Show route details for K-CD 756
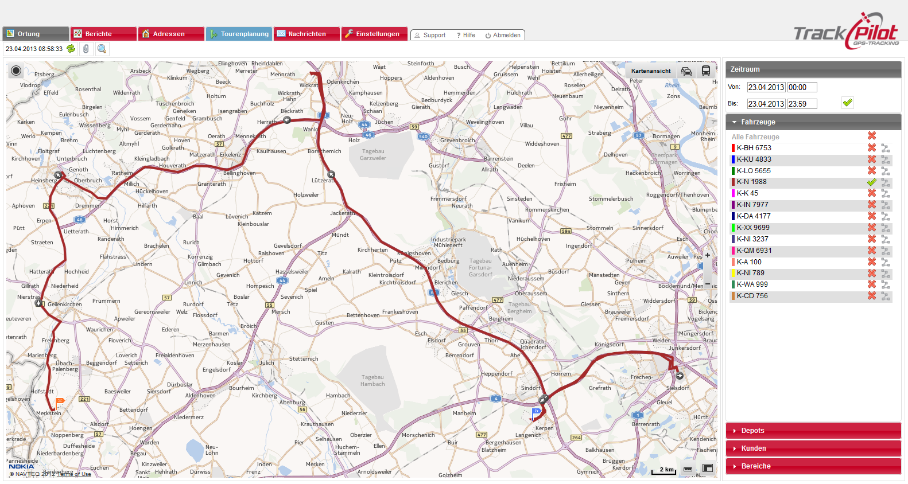This screenshot has width=908, height=484. [x=886, y=296]
